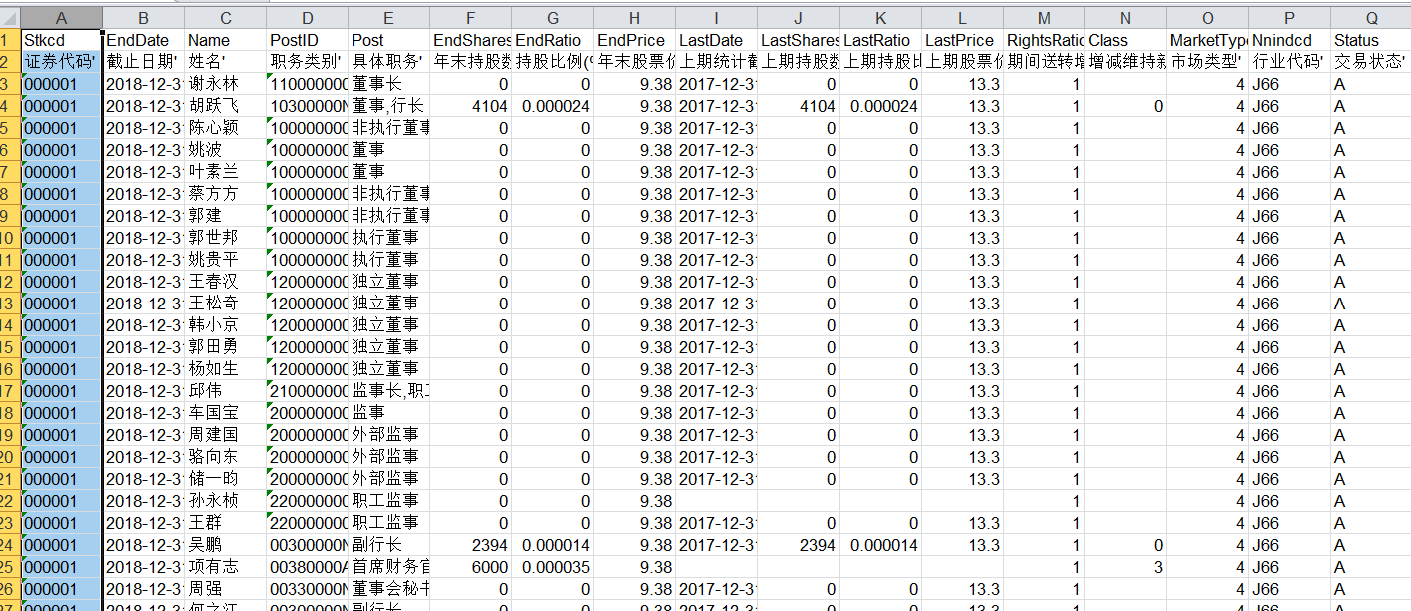
Task: Select the name cell 邱伟
Action: tap(226, 391)
